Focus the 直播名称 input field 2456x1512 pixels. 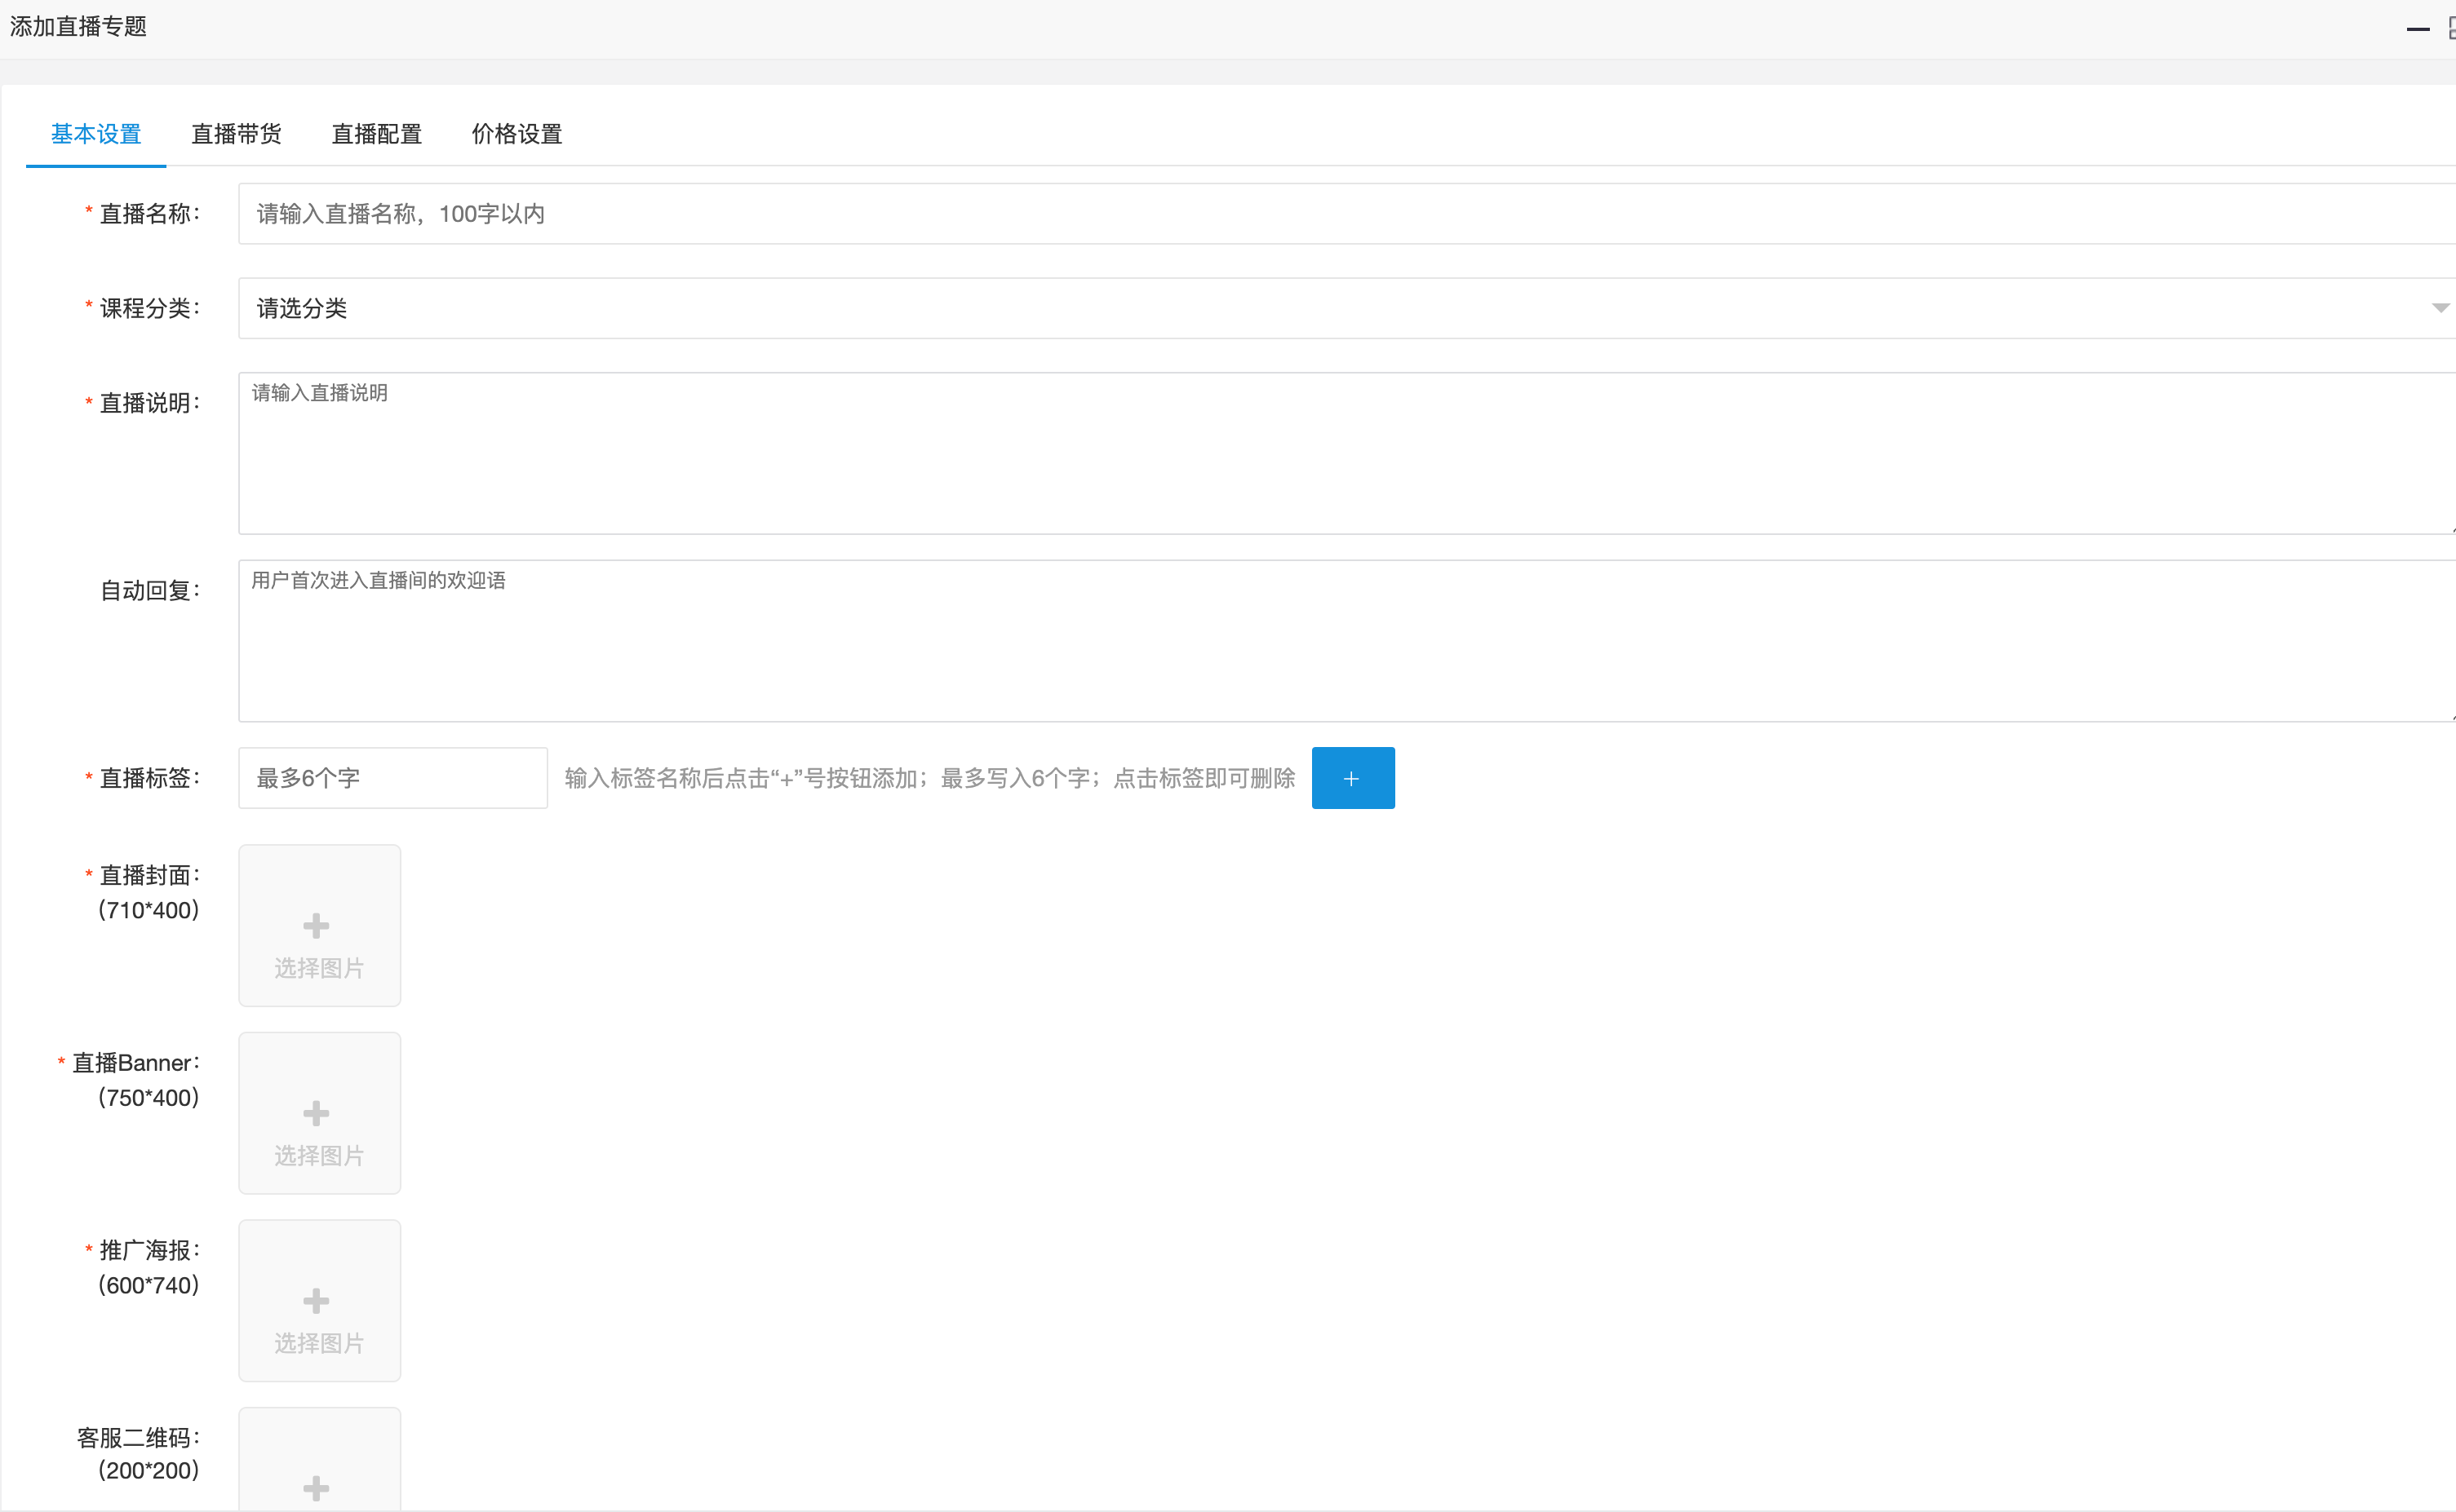point(1346,214)
